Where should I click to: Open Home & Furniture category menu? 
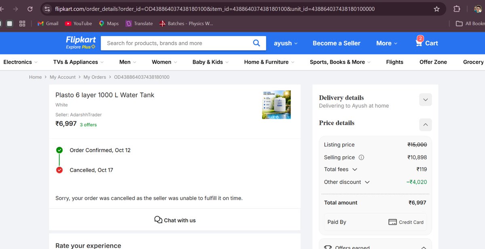point(269,62)
